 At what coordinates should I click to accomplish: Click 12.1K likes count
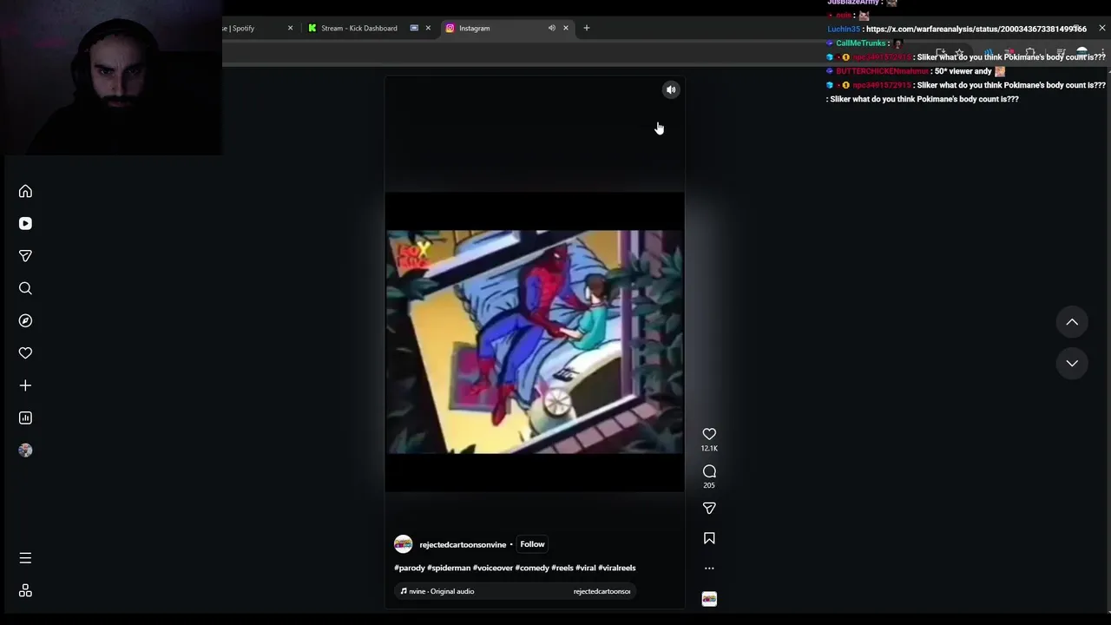tap(709, 448)
